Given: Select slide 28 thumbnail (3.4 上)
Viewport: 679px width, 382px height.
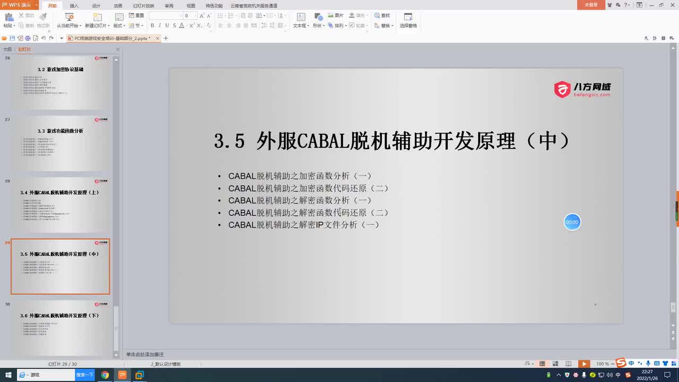Looking at the screenshot, I should coord(60,205).
